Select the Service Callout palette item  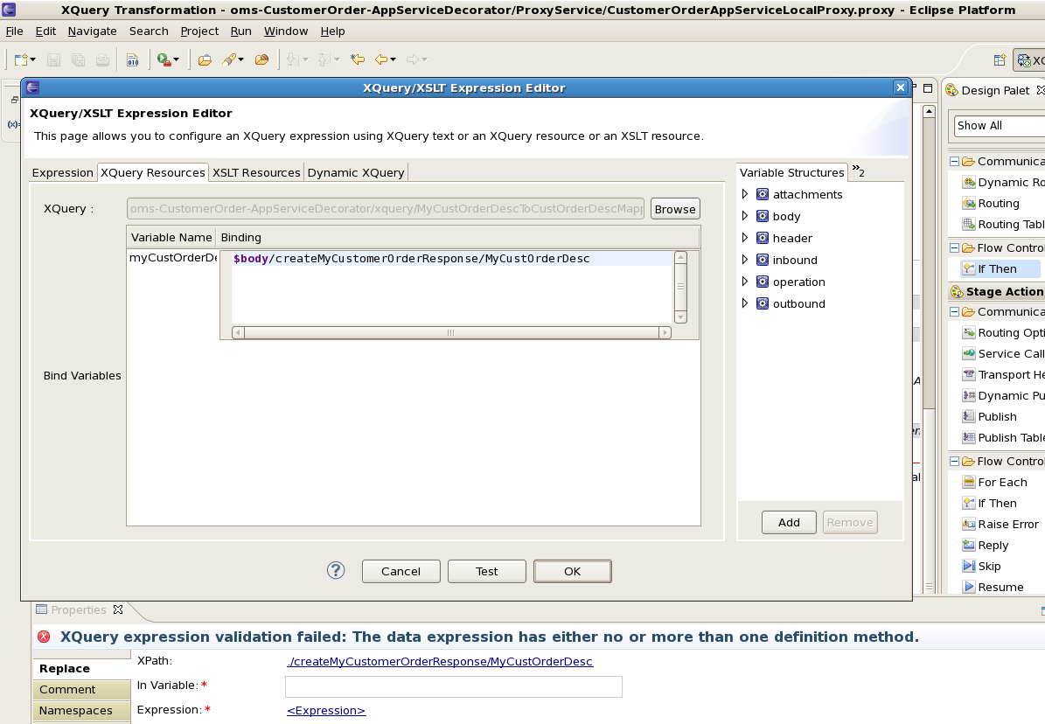click(x=1003, y=353)
